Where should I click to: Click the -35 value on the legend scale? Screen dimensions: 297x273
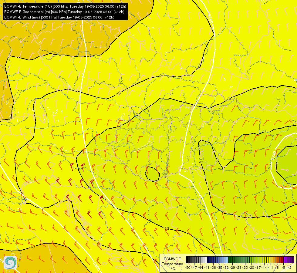pyautogui.click(x=220, y=268)
